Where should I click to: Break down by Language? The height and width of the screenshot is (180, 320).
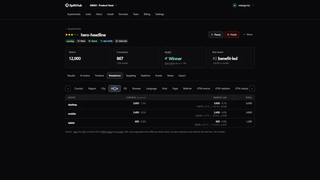pos(152,89)
